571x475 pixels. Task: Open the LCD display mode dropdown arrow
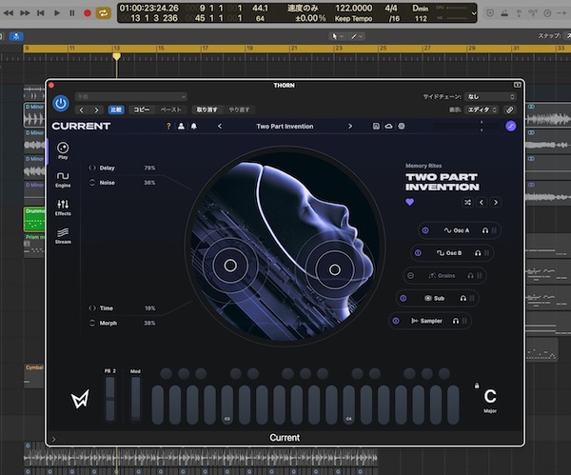tap(473, 13)
